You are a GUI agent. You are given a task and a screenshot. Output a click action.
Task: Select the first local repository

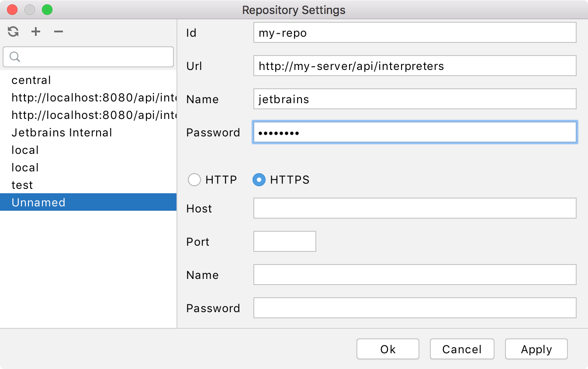click(x=24, y=150)
